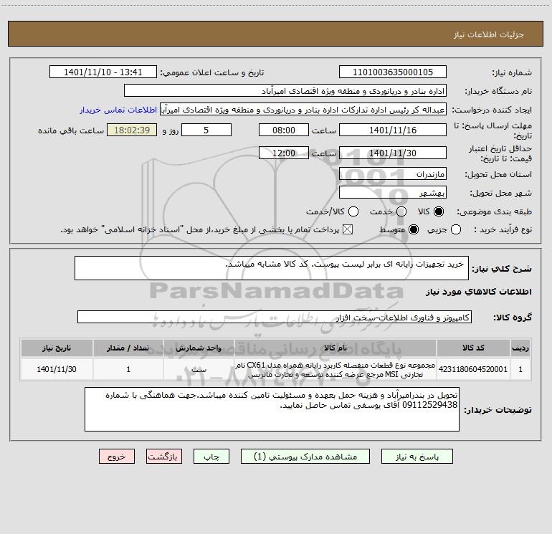
Task: Click the شماره نیاز number field
Action: pos(393,72)
